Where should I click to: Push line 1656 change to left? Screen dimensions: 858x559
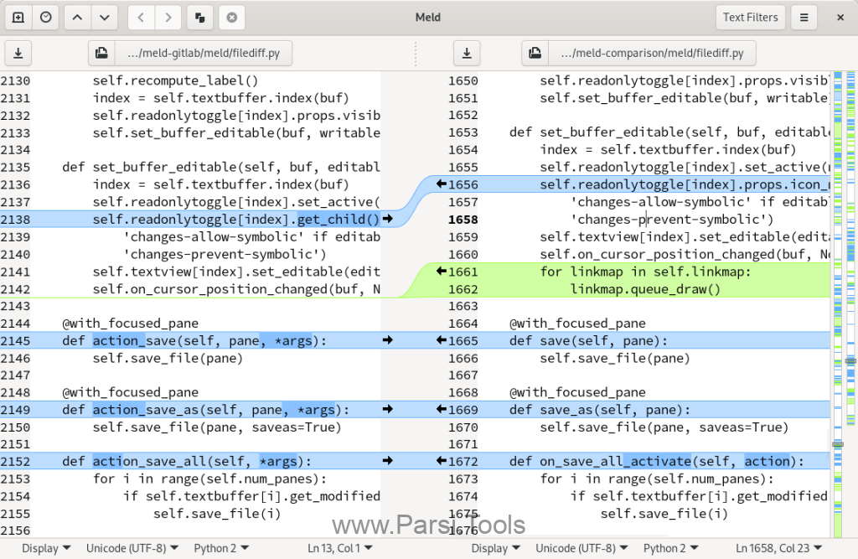click(x=442, y=184)
